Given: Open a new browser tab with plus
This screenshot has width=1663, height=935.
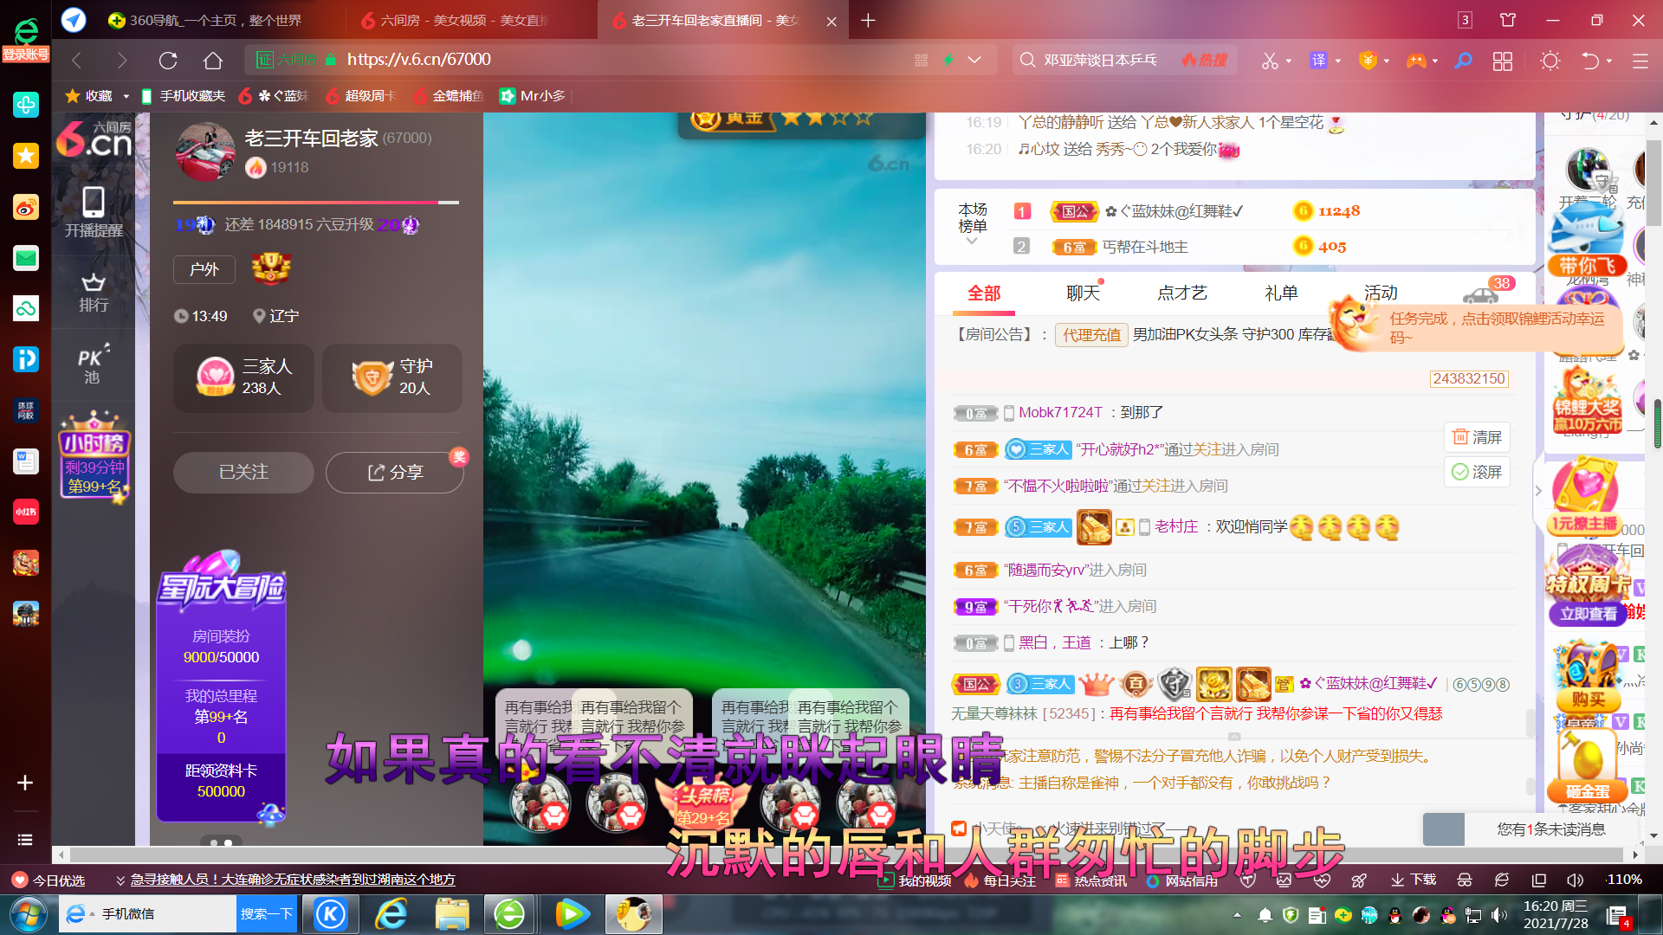Looking at the screenshot, I should [868, 21].
